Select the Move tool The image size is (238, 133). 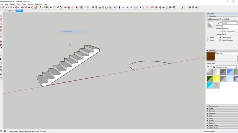point(29,7)
